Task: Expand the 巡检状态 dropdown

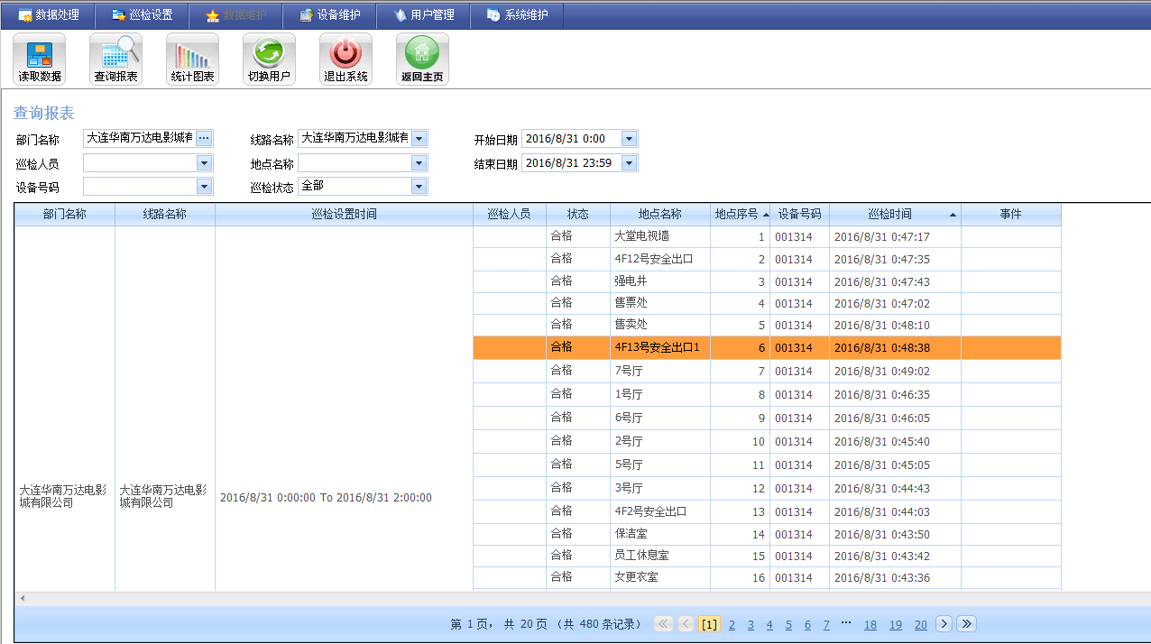Action: 419,187
